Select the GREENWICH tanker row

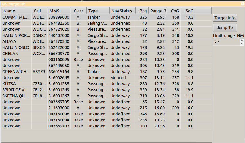(16, 72)
